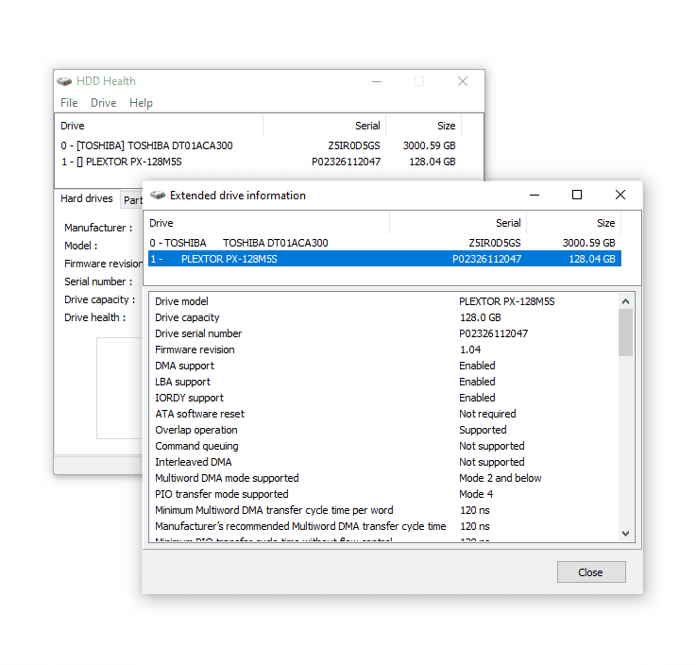The width and height of the screenshot is (696, 665).
Task: Click the scrollbar thumb in properties list
Action: click(625, 332)
